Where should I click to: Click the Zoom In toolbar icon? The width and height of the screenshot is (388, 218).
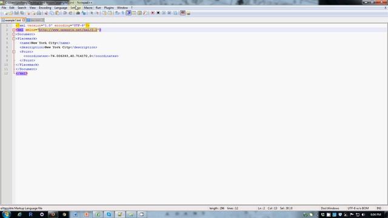pos(92,13)
